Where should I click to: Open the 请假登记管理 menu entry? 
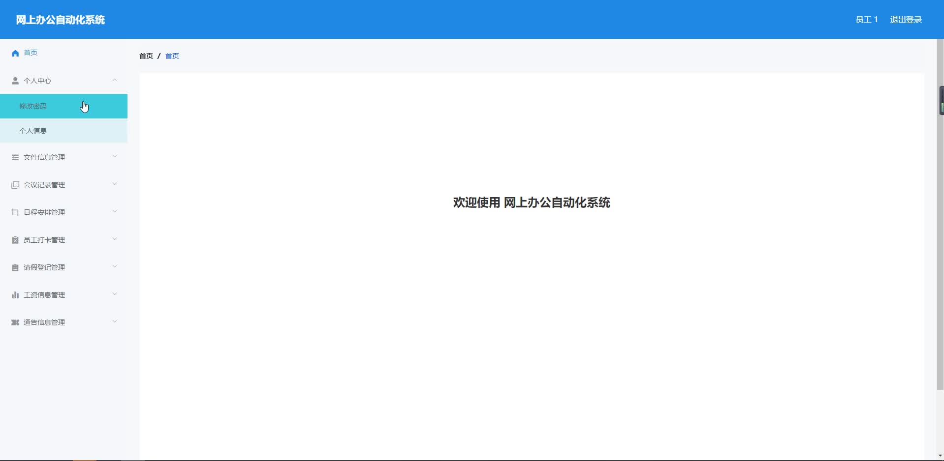44,267
